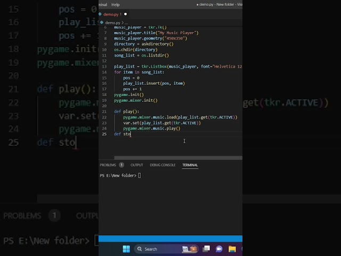
Task: Click the editor horizontal scrollbar
Action: tap(178, 158)
